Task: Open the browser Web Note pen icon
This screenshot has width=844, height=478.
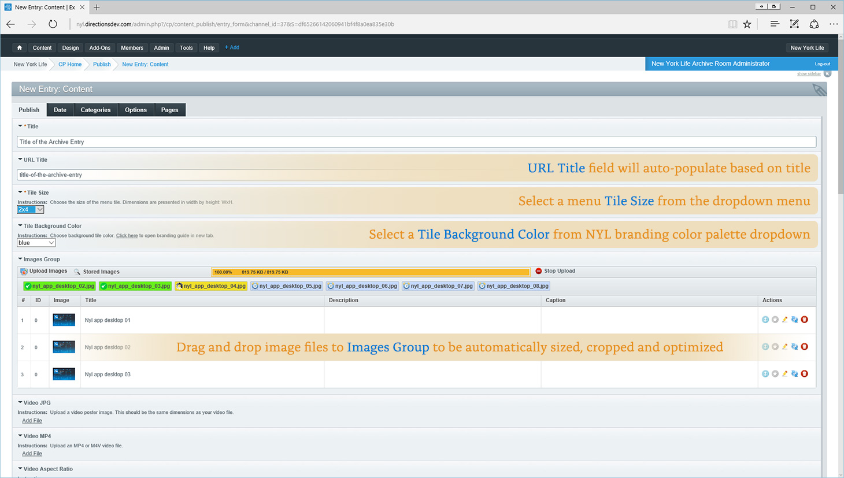Action: (794, 24)
